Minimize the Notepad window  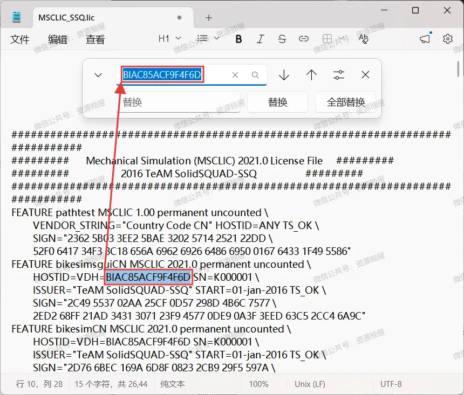384,10
